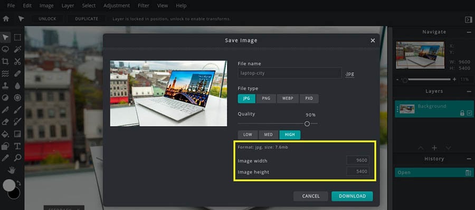Open Background layer options dots
This screenshot has width=475, height=210.
coord(397,109)
